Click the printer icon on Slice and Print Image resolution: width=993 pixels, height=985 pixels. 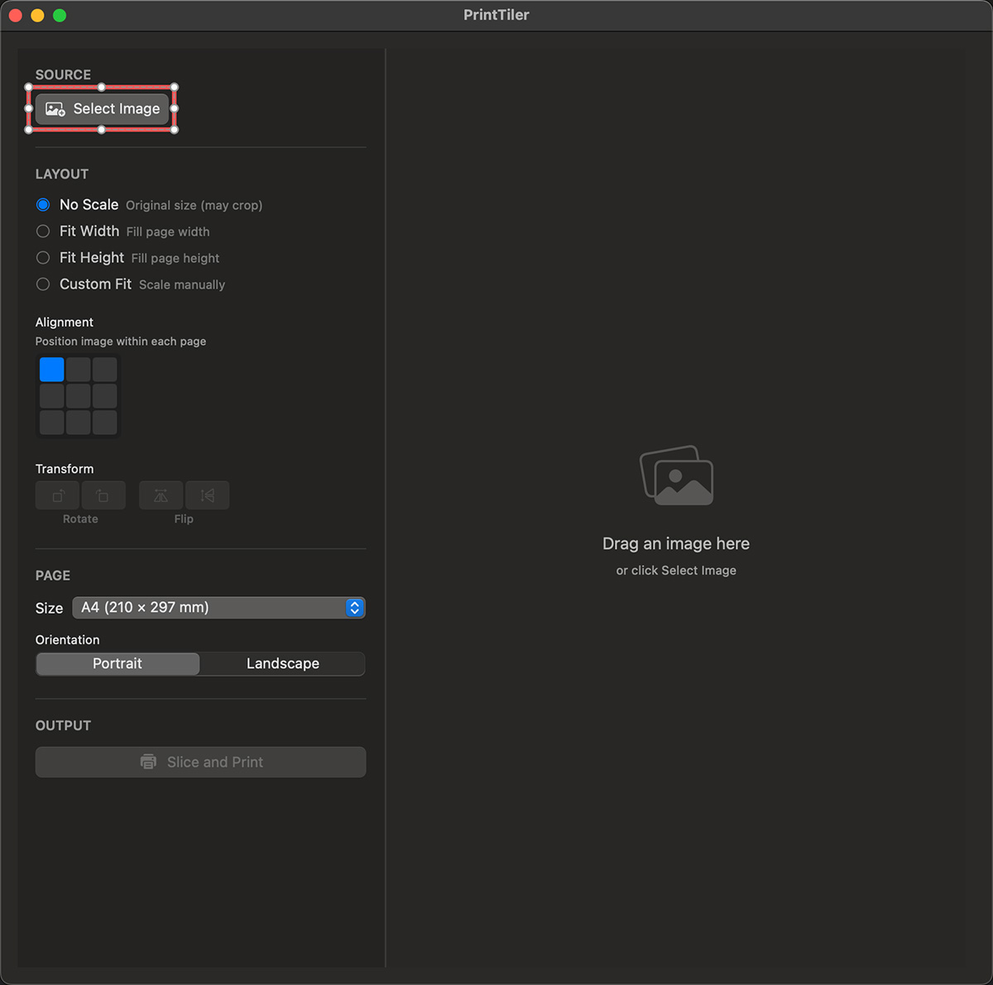pos(149,762)
